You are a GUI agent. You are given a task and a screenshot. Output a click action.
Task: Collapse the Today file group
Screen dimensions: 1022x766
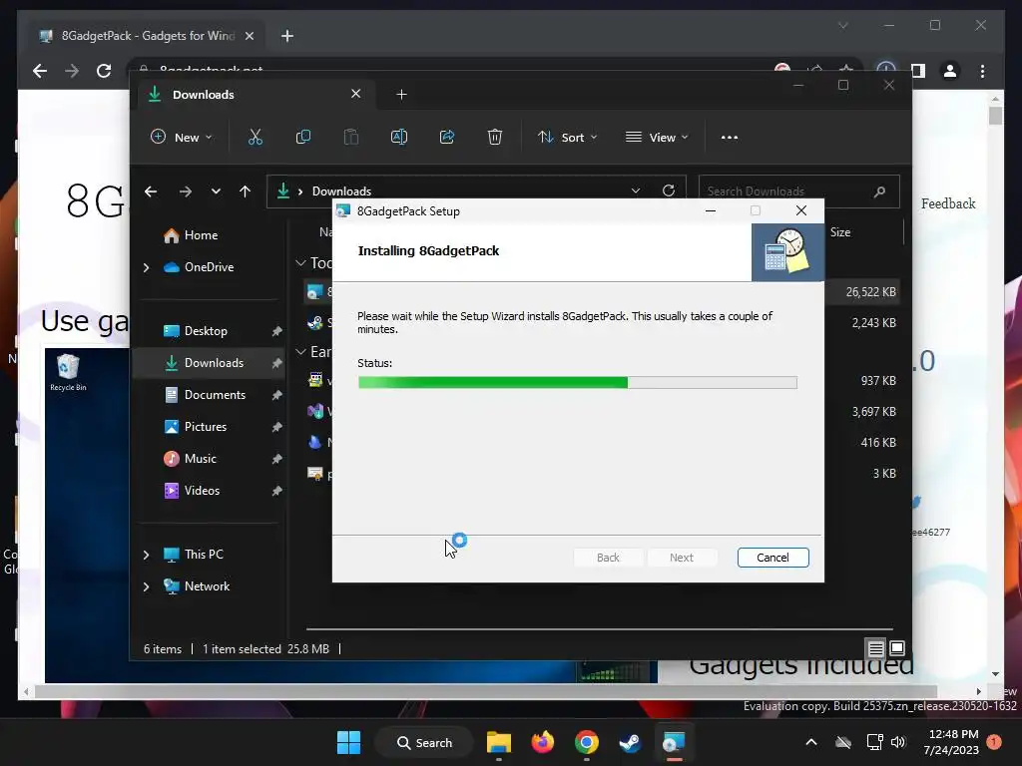[300, 263]
